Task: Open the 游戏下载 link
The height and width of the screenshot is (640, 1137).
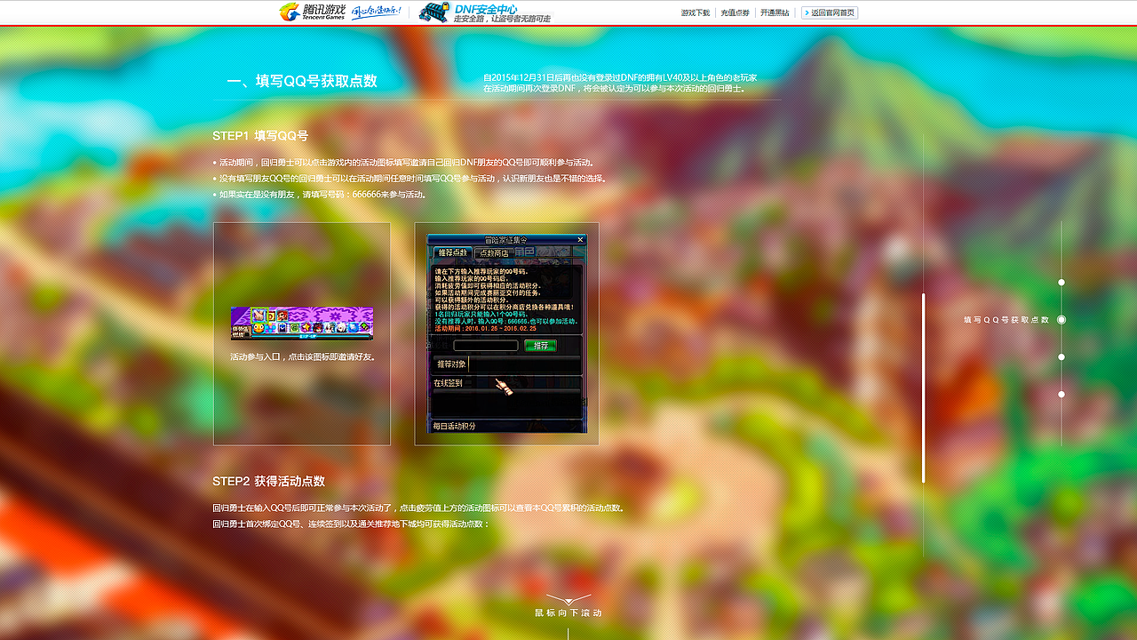Action: point(696,13)
